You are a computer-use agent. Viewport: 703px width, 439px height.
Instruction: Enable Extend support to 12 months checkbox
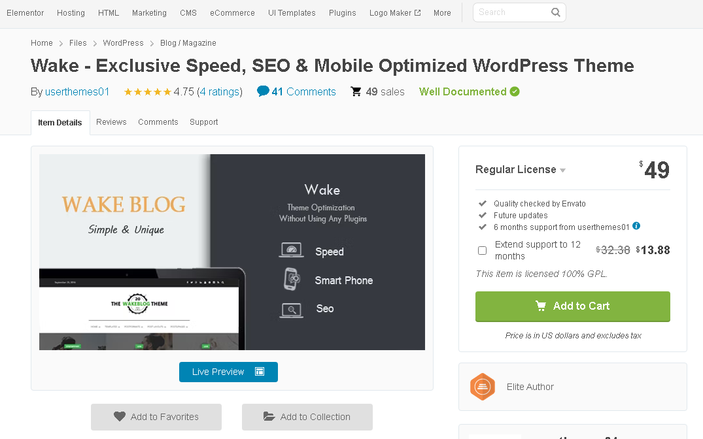coord(482,250)
